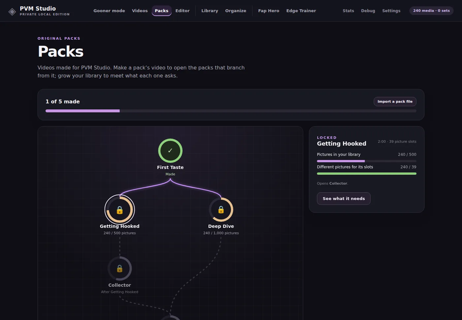Screen dimensions: 462x320
Task: Click the Packs page heading
Action: tap(61, 51)
